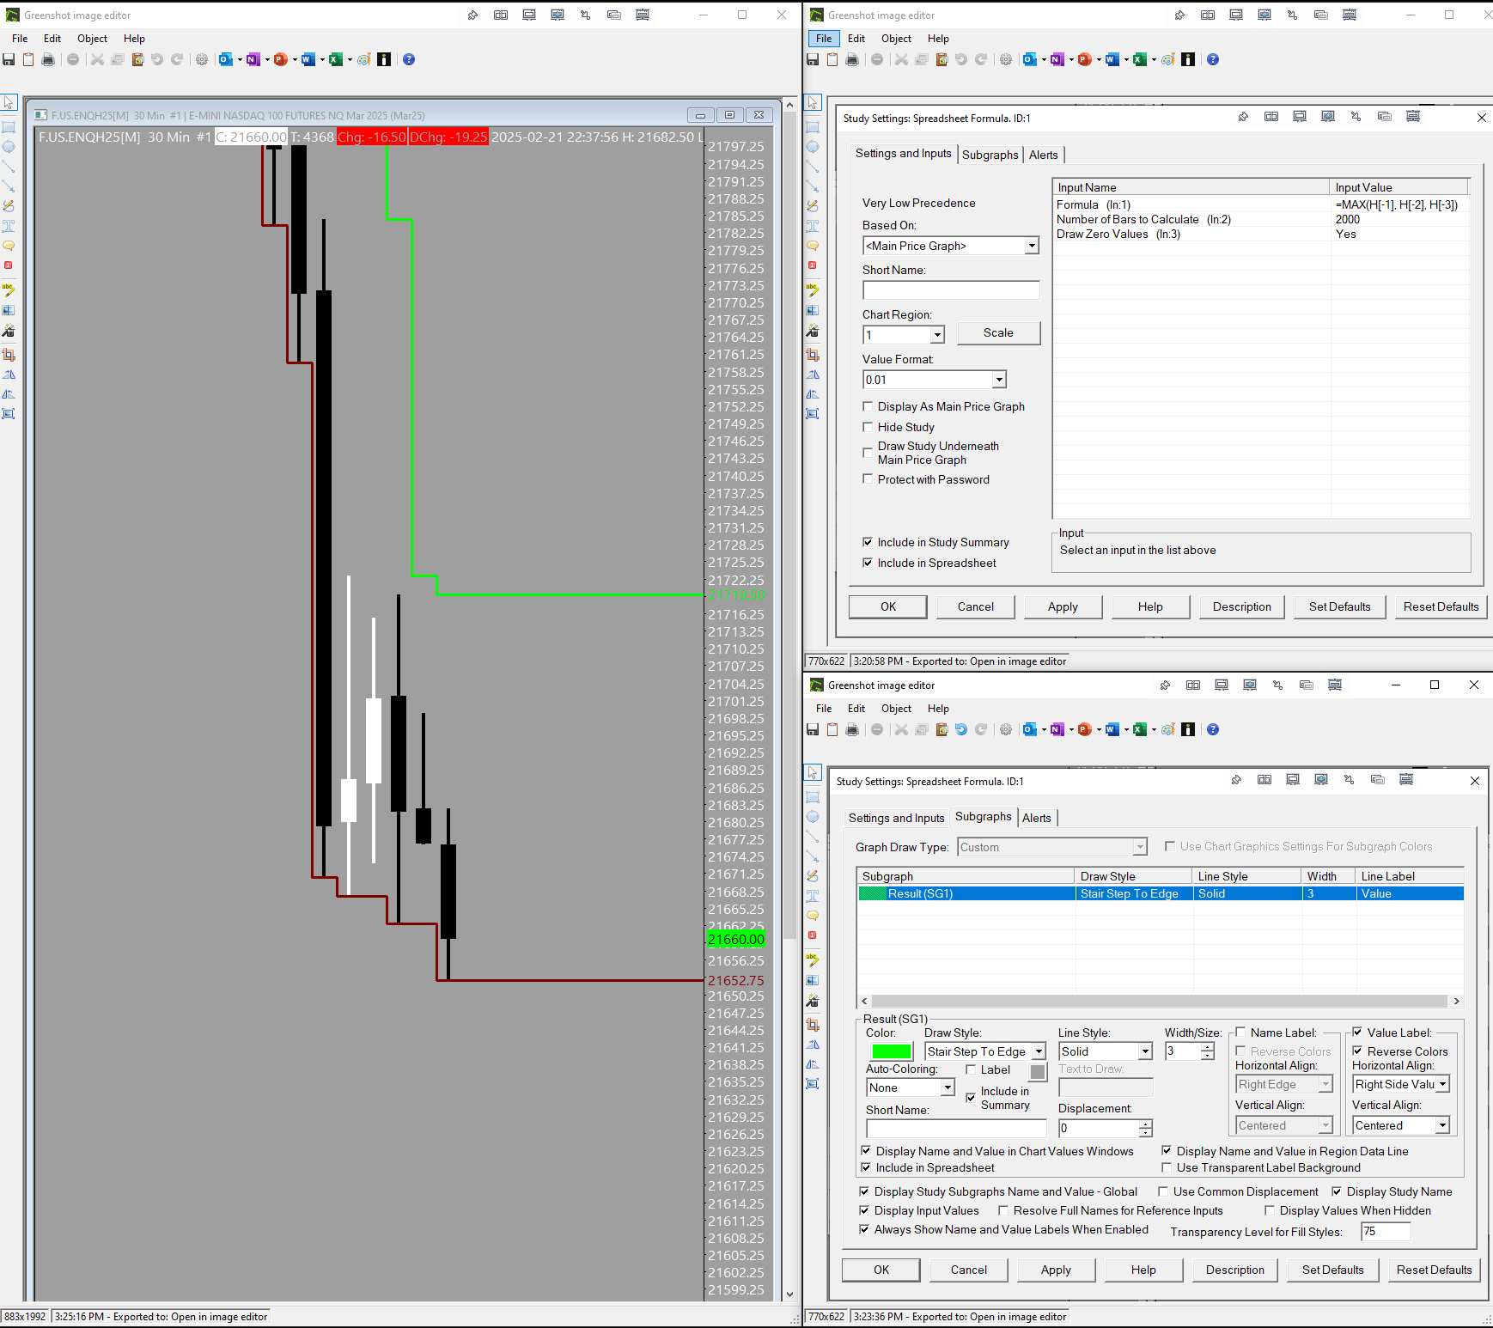Click the Scale button
Viewport: 1493px width, 1328px height.
(x=998, y=333)
